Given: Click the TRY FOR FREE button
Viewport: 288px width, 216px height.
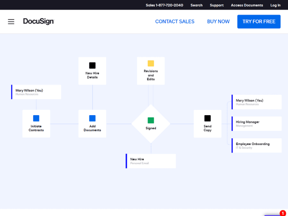Looking at the screenshot, I should 259,22.
